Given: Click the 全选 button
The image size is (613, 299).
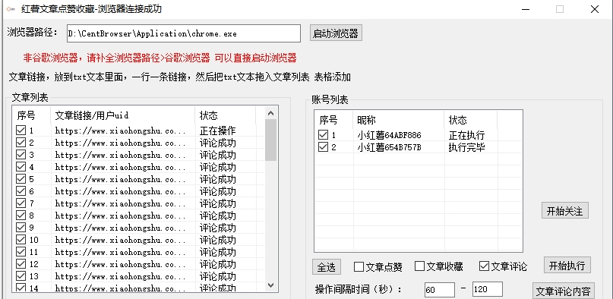Looking at the screenshot, I should [327, 267].
